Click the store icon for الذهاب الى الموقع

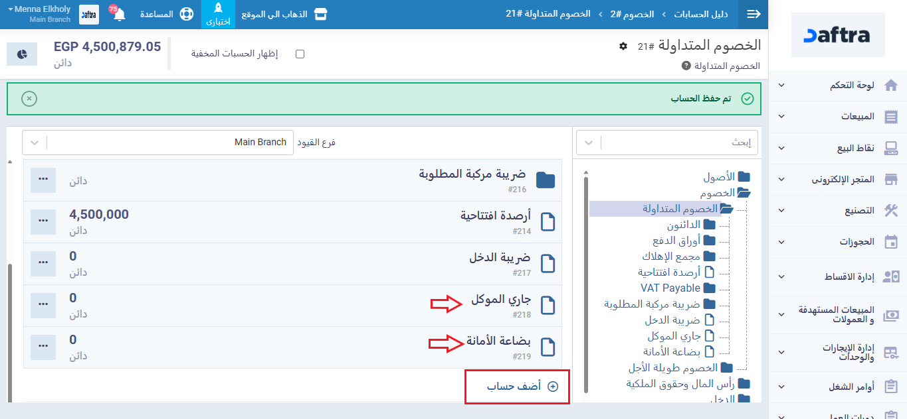click(x=321, y=14)
